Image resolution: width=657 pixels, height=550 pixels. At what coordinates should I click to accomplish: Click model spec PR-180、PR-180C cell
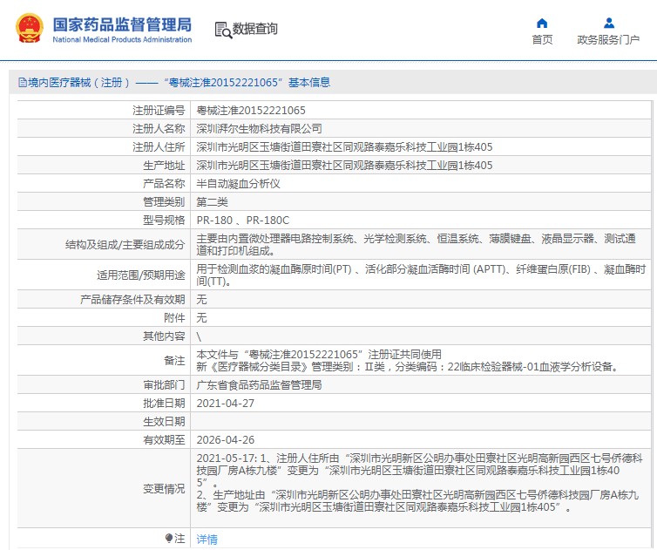click(242, 221)
